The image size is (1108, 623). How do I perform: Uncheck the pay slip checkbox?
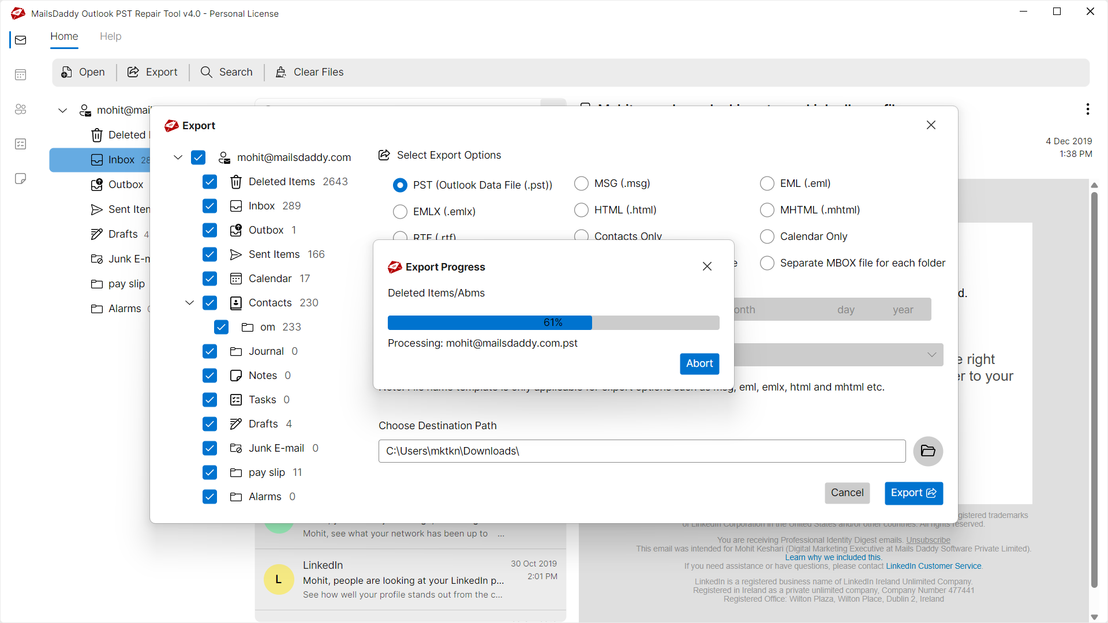[x=209, y=472]
